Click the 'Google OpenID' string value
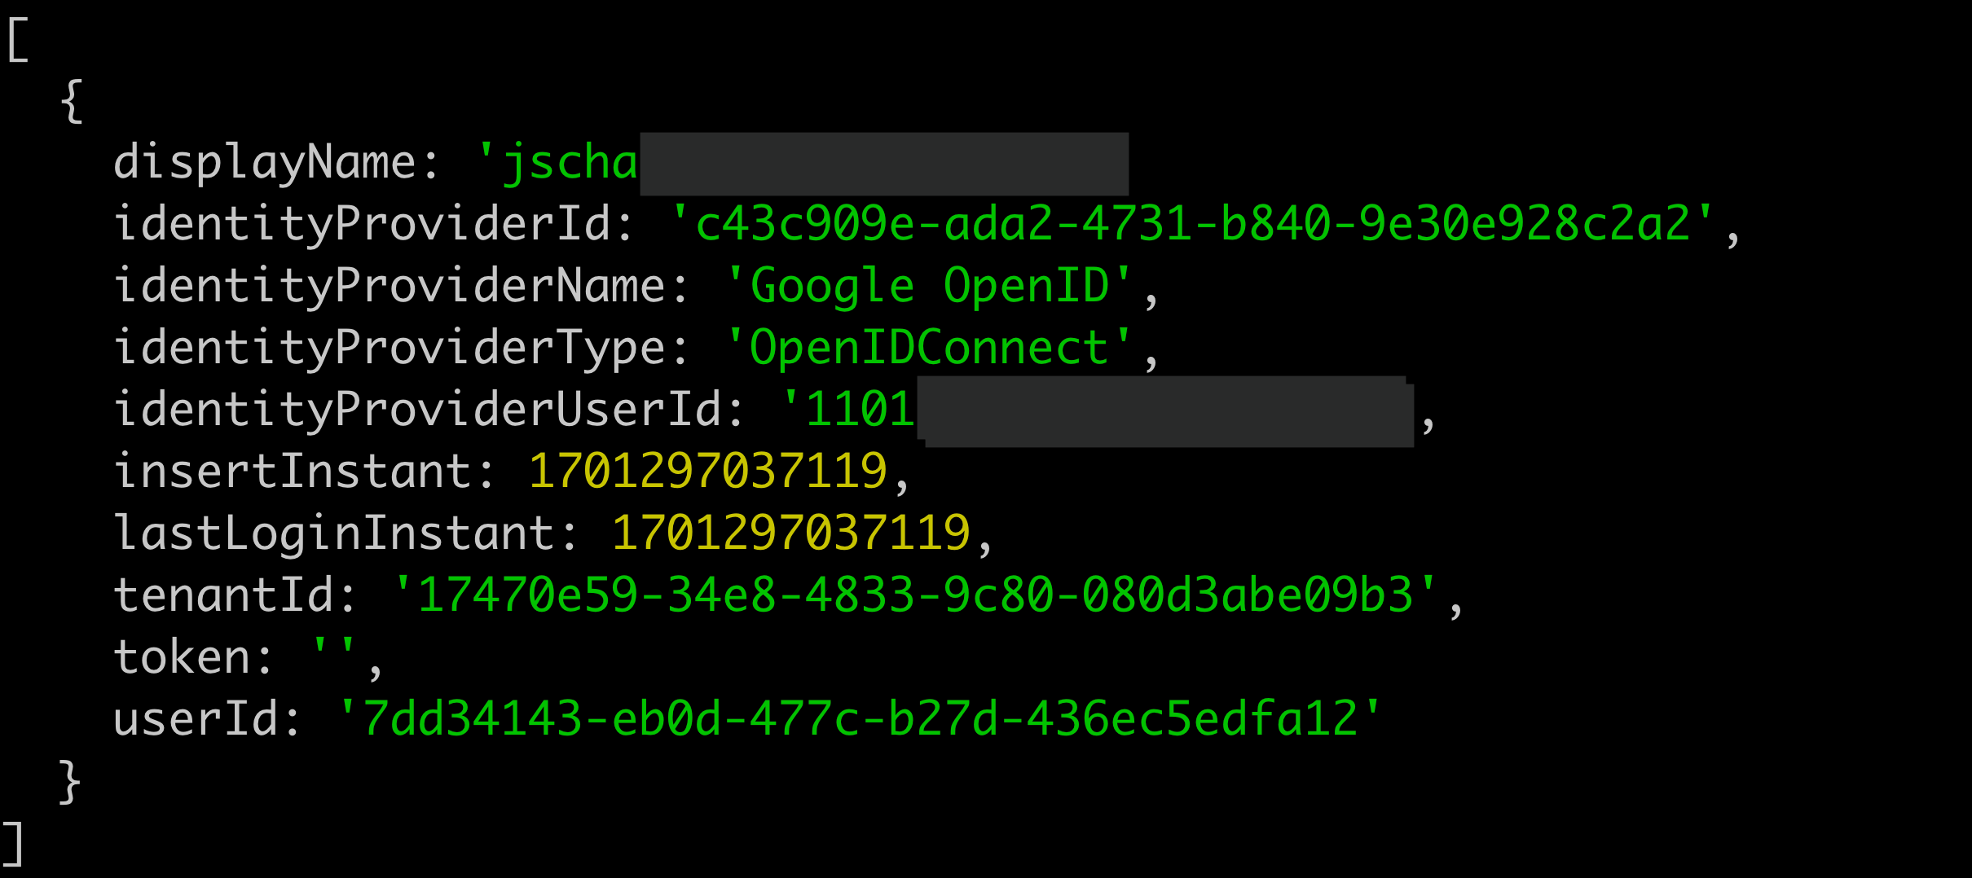 click(929, 286)
